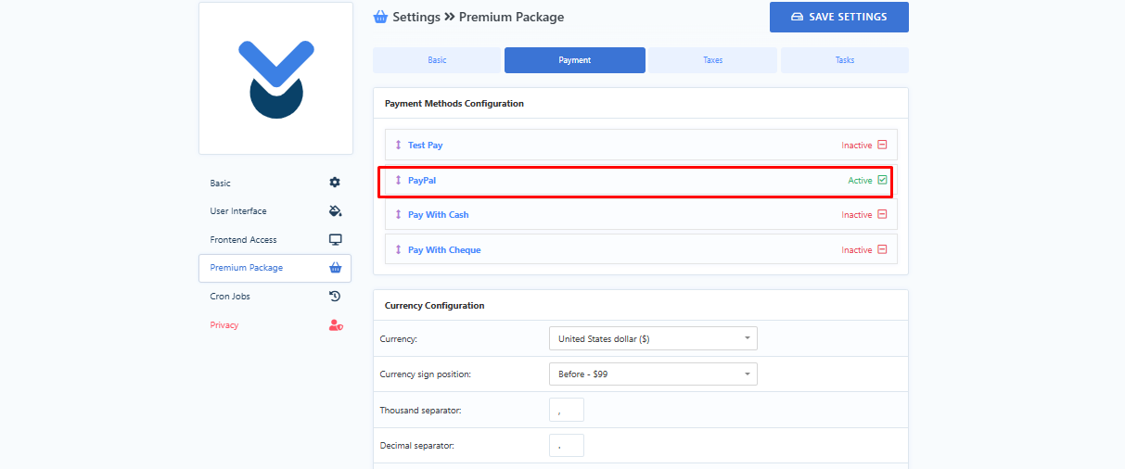Open the Pay With Cash method link

(x=439, y=215)
